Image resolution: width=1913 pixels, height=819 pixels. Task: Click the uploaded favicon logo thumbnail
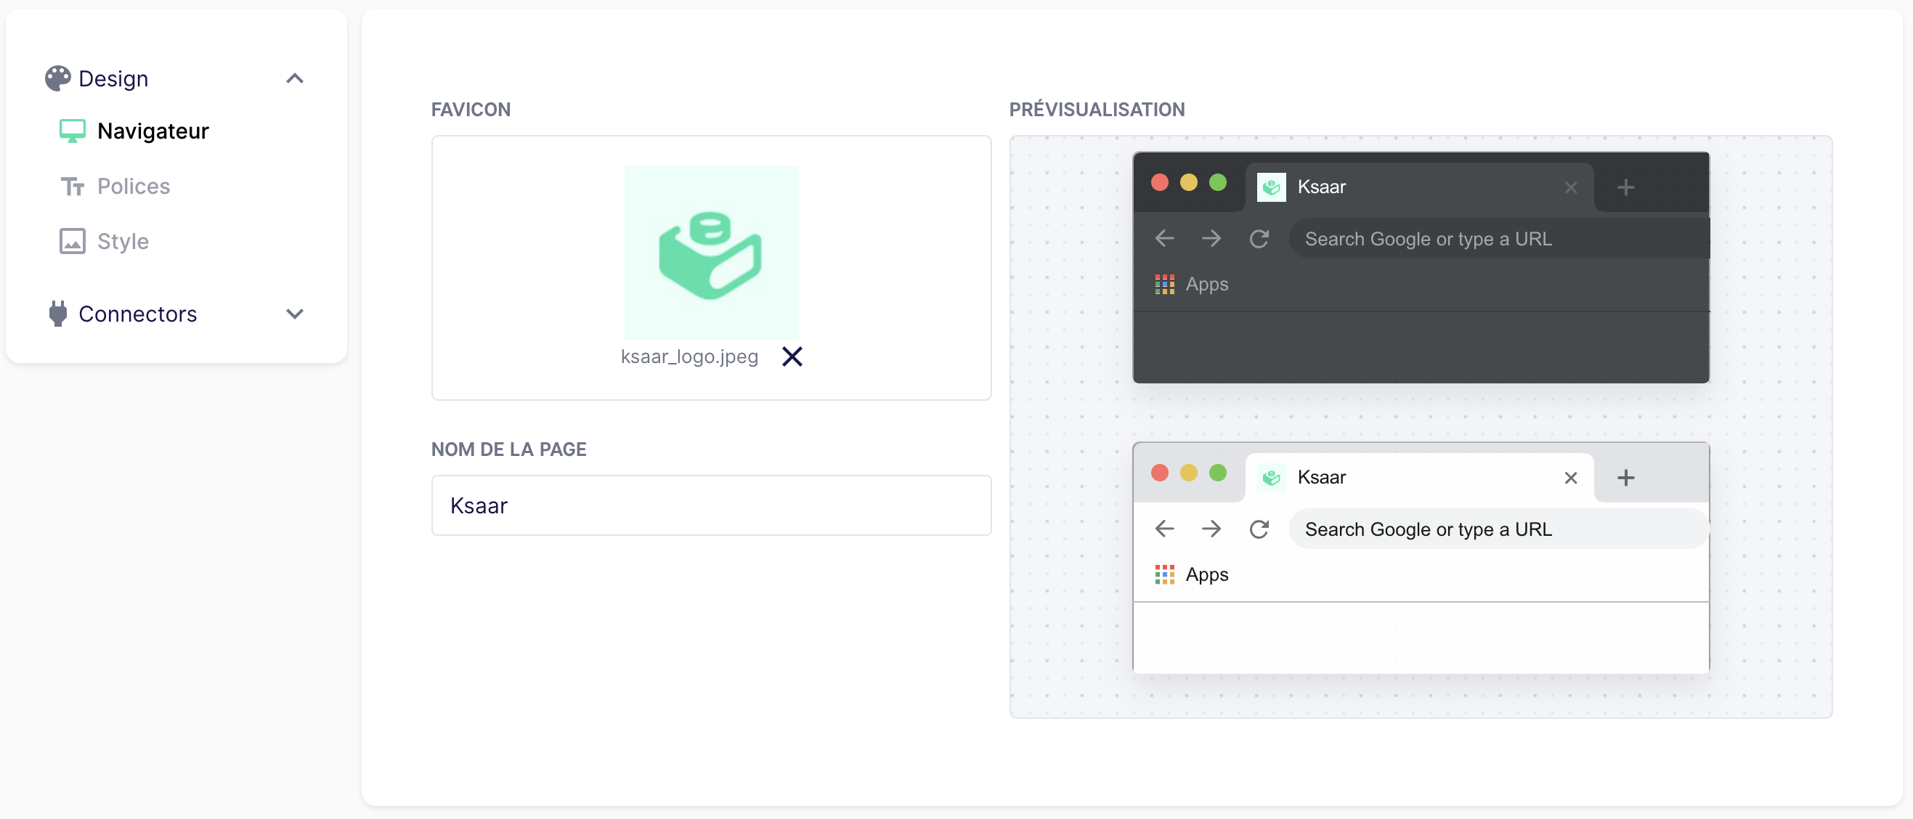point(711,253)
